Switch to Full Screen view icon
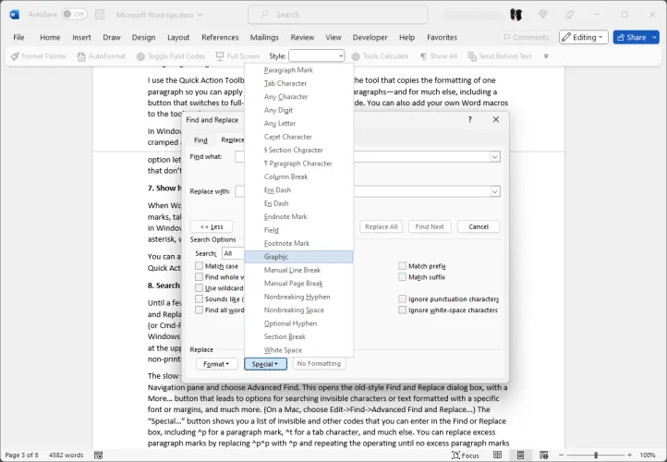The image size is (667, 462). point(220,56)
